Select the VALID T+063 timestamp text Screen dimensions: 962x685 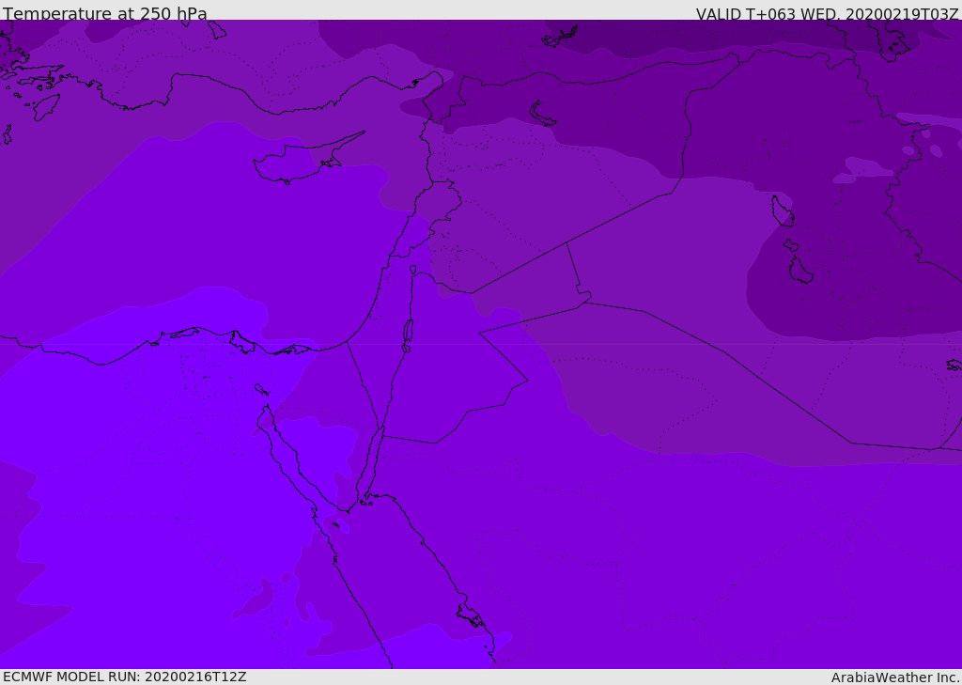(827, 14)
